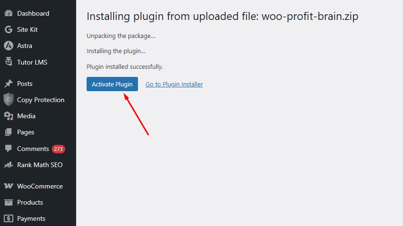The height and width of the screenshot is (226, 403).
Task: Click the Comments speech bubble icon
Action: click(8, 149)
